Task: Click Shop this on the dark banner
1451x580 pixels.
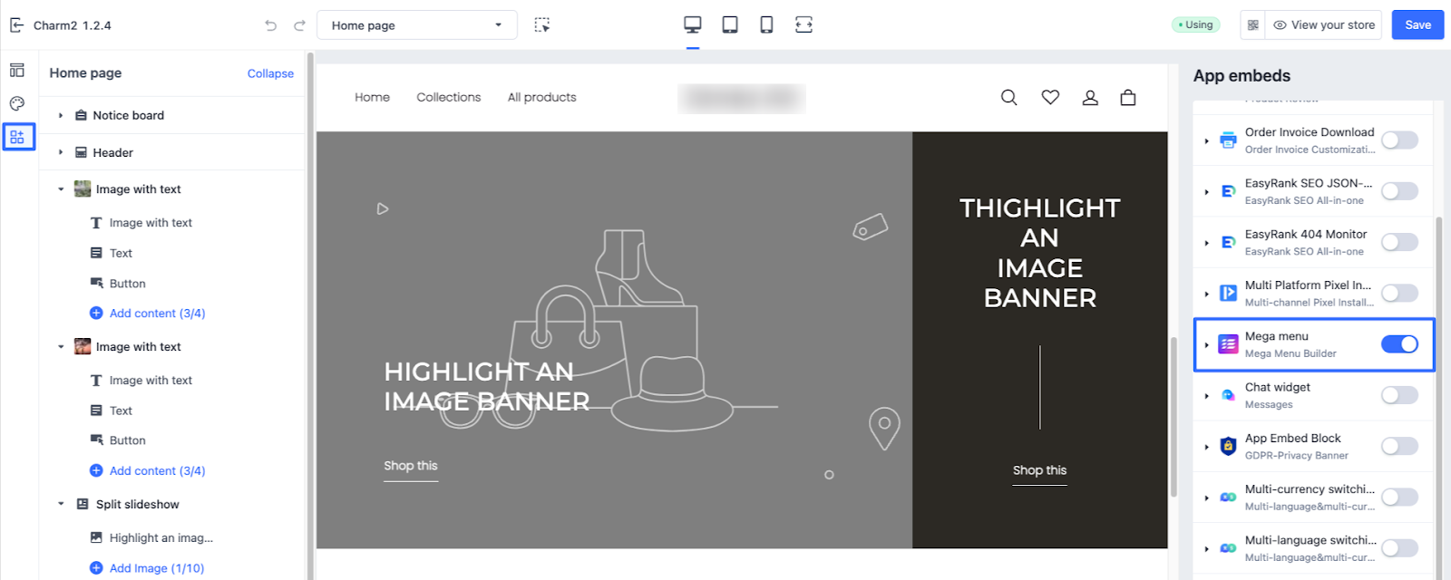Action: click(x=1039, y=470)
